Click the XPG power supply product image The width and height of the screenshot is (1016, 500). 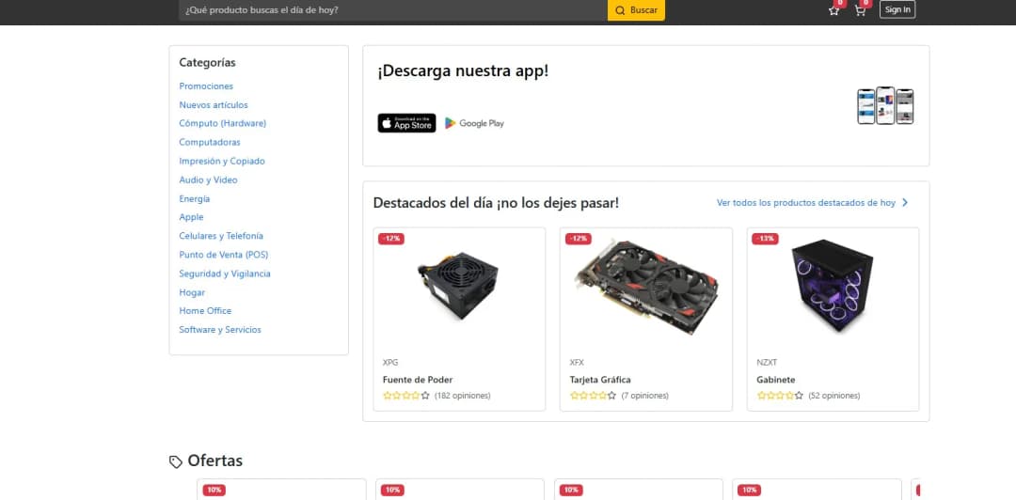[x=459, y=284]
